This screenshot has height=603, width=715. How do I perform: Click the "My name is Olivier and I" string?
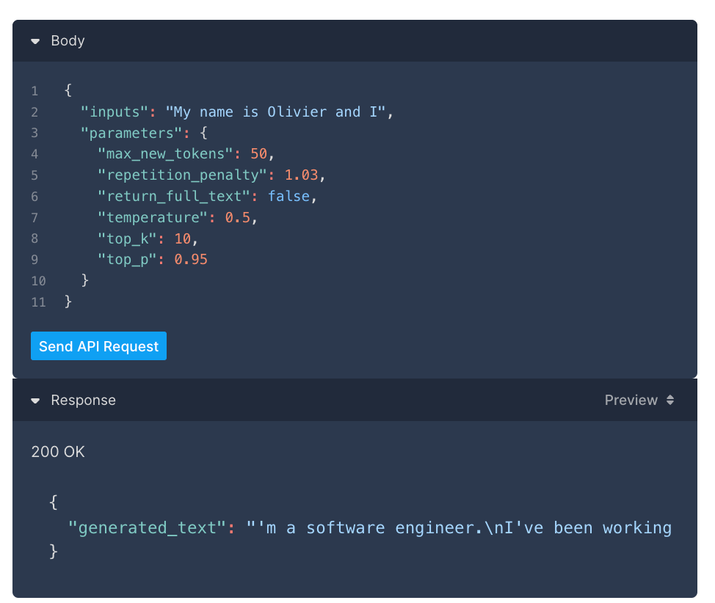point(275,112)
